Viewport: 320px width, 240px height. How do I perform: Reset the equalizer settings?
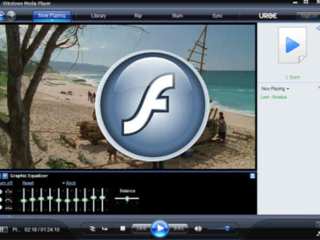tap(28, 183)
